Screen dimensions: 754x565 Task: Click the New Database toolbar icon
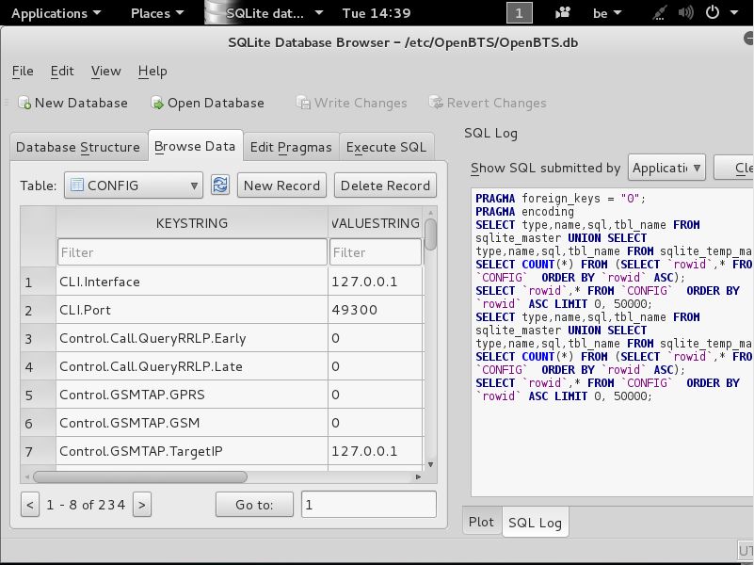click(24, 103)
